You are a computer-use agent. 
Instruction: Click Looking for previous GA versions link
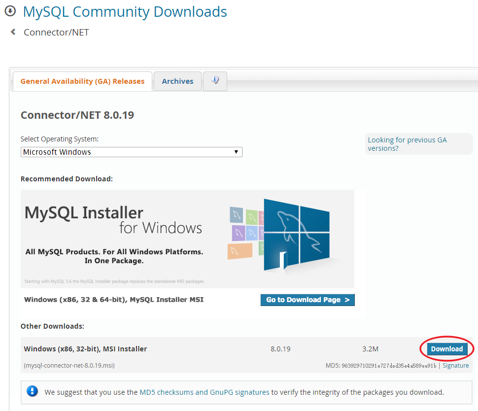tap(407, 144)
